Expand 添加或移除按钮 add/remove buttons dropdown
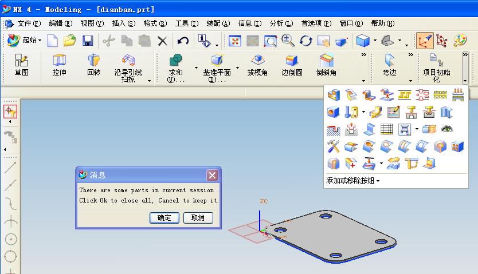The height and width of the screenshot is (274, 478). click(352, 181)
